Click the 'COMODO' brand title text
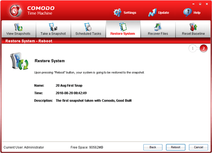The image size is (212, 153). coord(41,8)
